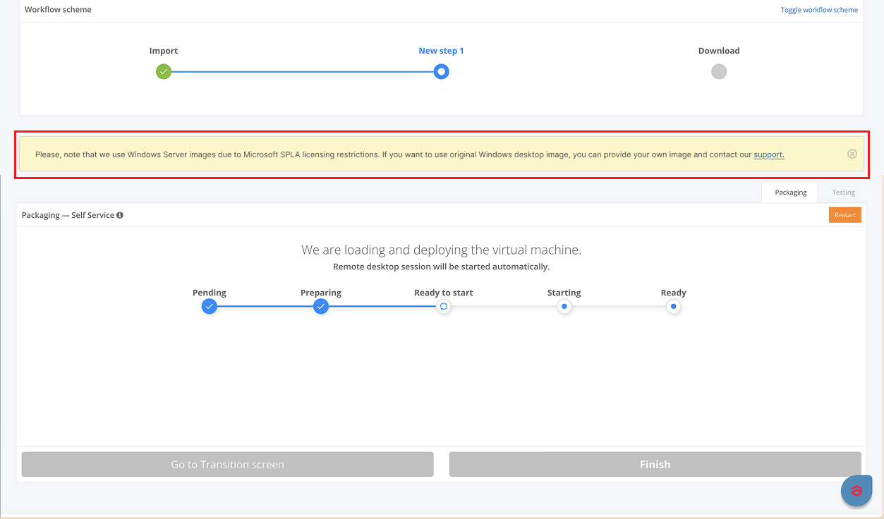884x519 pixels.
Task: Click the Finish button
Action: [x=655, y=465]
